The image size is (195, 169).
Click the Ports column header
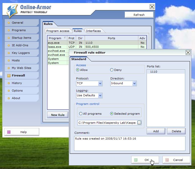coord(111,38)
